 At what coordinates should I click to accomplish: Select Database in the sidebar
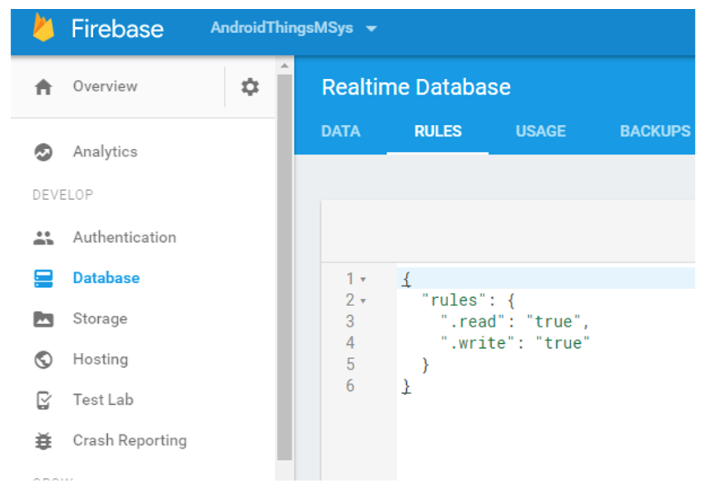[x=106, y=278]
